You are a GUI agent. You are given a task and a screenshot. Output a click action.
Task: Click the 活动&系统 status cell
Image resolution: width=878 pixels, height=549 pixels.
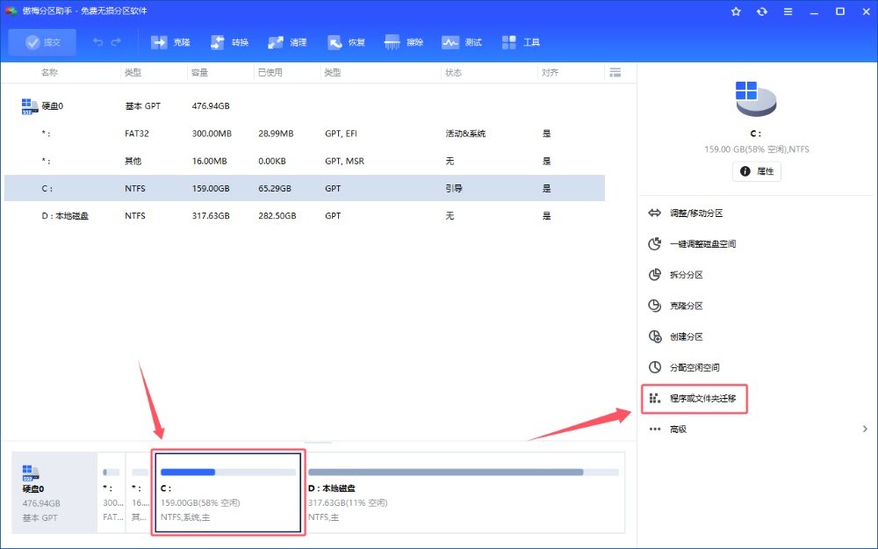(465, 134)
